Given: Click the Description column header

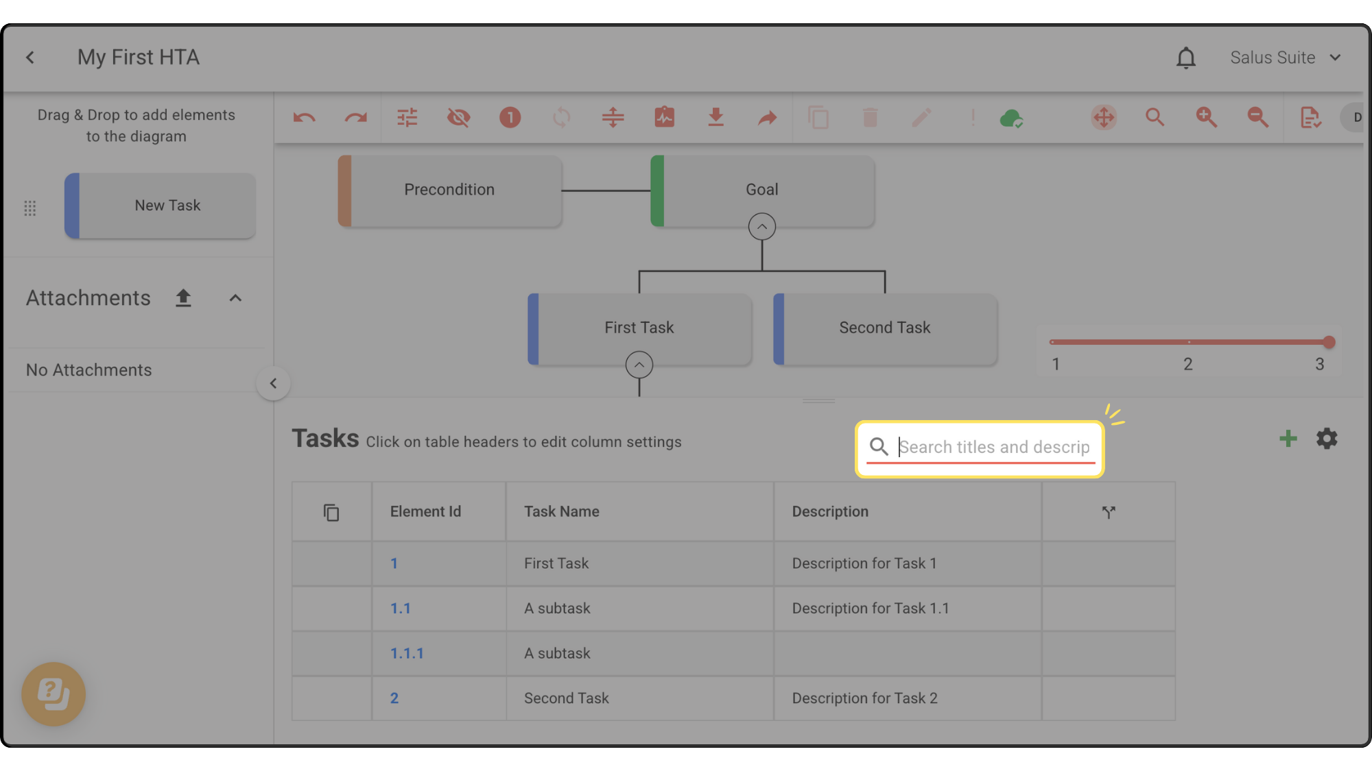Looking at the screenshot, I should tap(830, 512).
